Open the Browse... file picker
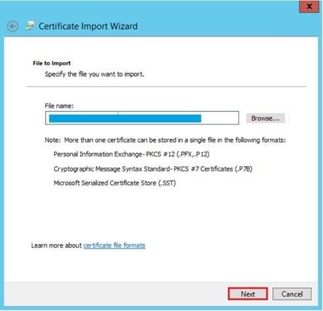This screenshot has width=323, height=311. coord(265,119)
